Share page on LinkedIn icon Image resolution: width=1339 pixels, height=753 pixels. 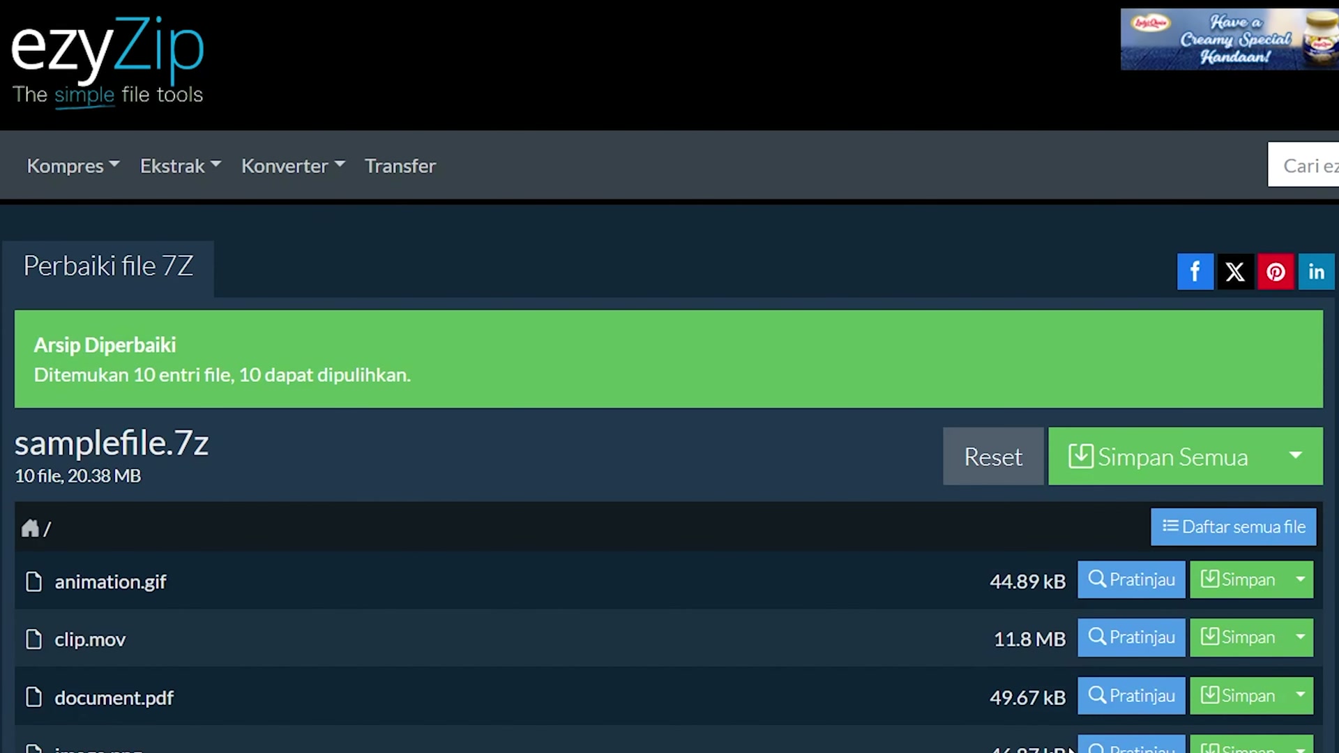(x=1316, y=271)
